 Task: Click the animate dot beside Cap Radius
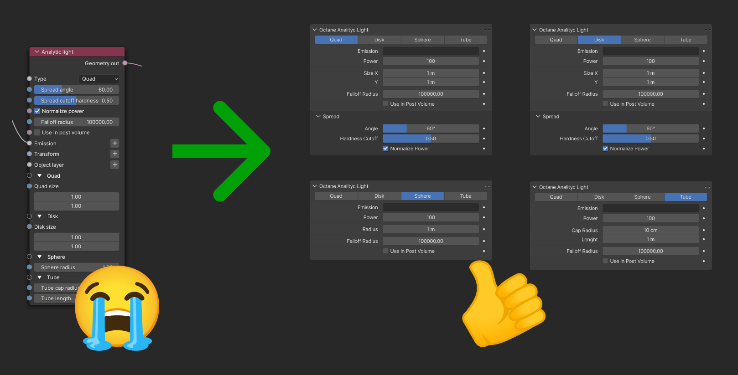pyautogui.click(x=704, y=230)
